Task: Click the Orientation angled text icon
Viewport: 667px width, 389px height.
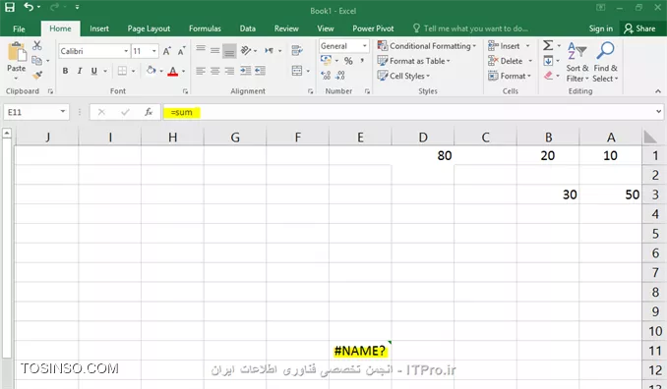Action: [246, 50]
